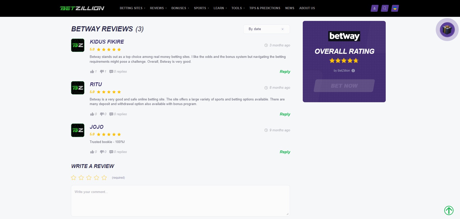Open the By date sort dropdown
460x219 pixels.
[267, 29]
